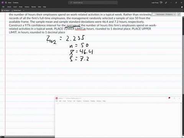Image resolution: width=184 pixels, height=138 pixels.
Task: Restore down the OneNote window
Action: click(x=176, y=3)
